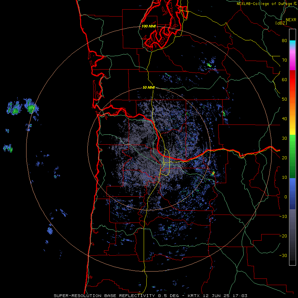Click the 12 JUN 25 17:03 timestamp

point(225,296)
